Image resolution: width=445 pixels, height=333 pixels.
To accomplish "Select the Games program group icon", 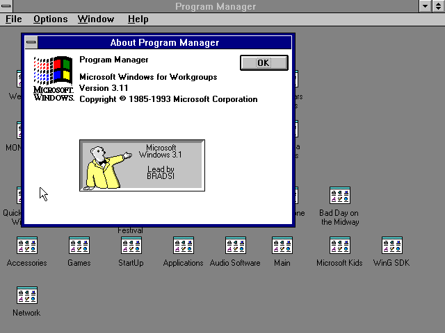I will click(x=79, y=245).
